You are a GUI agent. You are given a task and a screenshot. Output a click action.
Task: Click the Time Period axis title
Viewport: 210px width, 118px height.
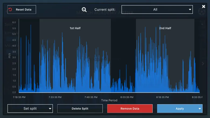(x=109, y=100)
